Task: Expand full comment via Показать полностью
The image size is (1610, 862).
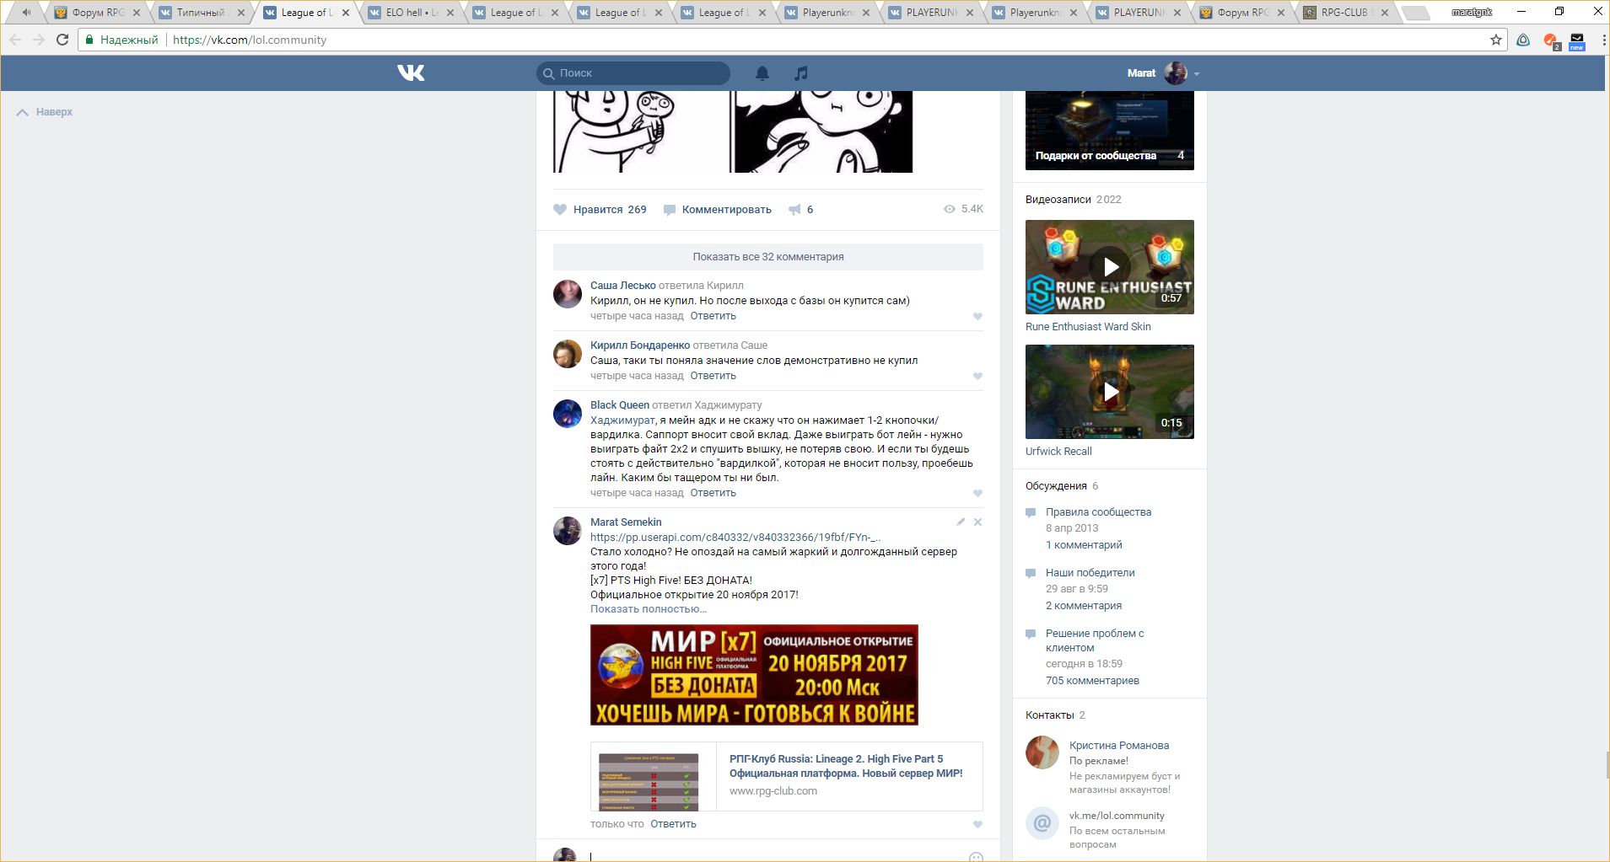Action: [648, 609]
